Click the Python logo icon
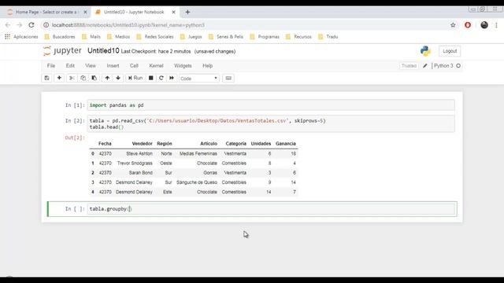The height and width of the screenshot is (283, 504). (x=425, y=51)
